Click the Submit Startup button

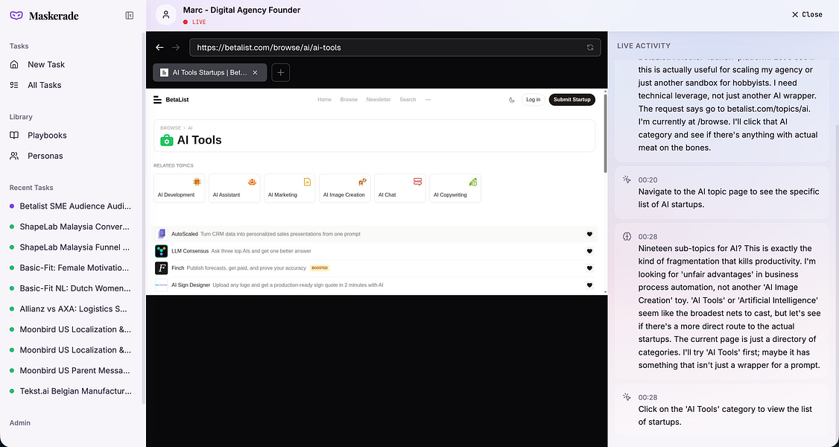[x=572, y=99]
